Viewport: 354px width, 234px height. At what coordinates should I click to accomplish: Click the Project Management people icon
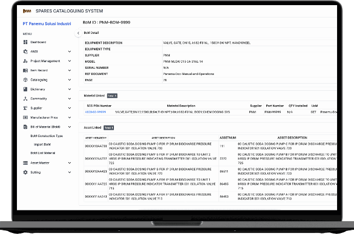tap(25, 61)
